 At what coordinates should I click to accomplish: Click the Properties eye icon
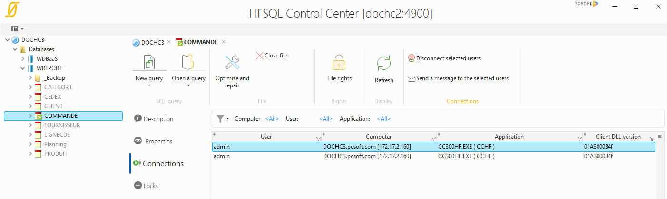(138, 141)
